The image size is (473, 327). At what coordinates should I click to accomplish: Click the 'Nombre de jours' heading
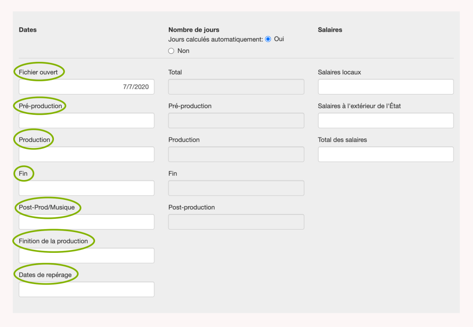[x=194, y=30]
